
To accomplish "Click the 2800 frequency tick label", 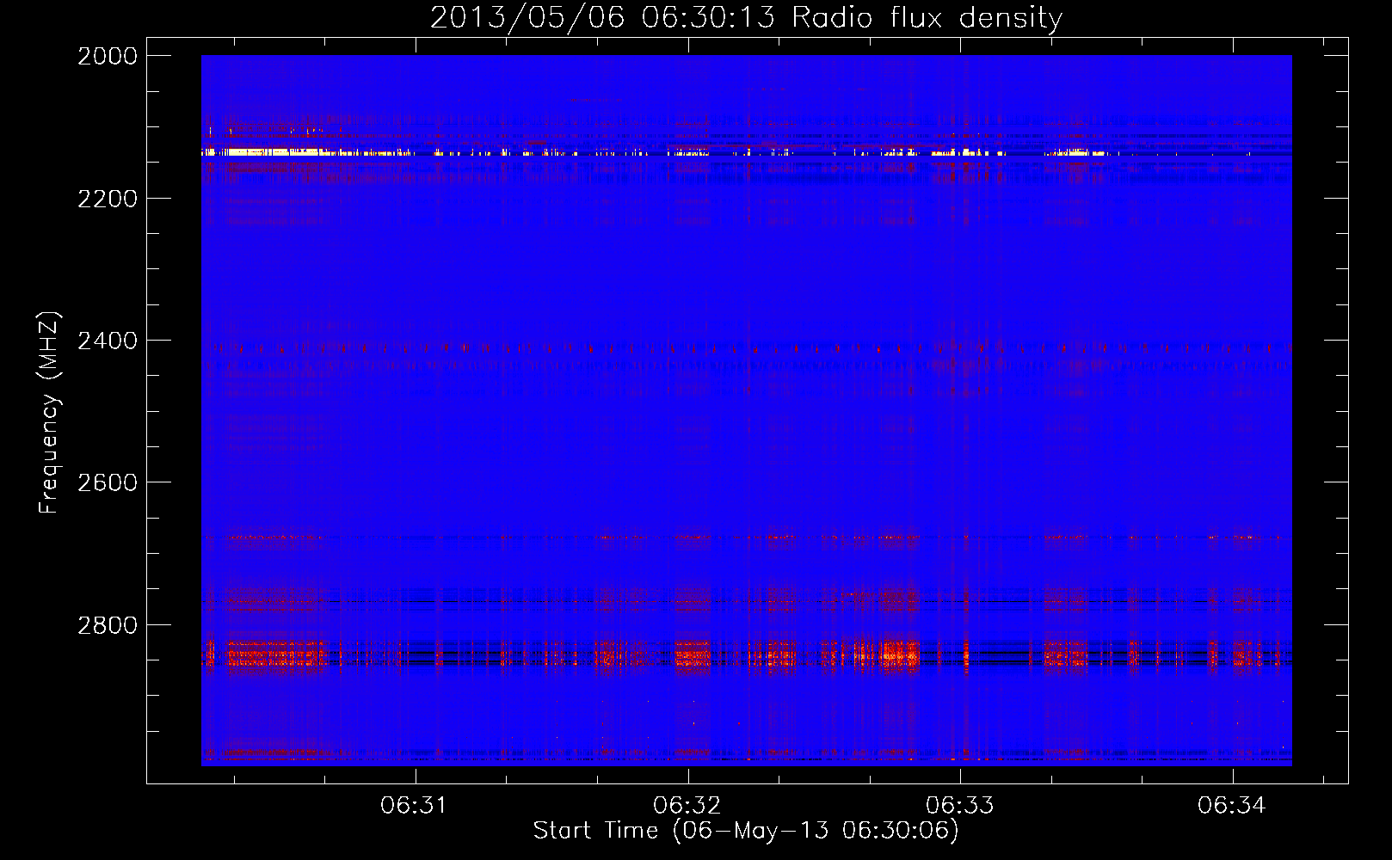I will tap(108, 625).
